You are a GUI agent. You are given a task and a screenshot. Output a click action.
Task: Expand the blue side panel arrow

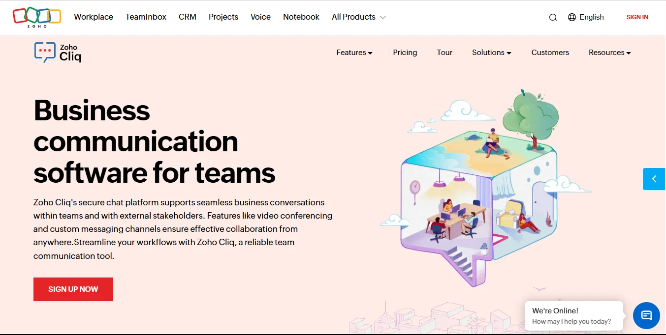[654, 179]
